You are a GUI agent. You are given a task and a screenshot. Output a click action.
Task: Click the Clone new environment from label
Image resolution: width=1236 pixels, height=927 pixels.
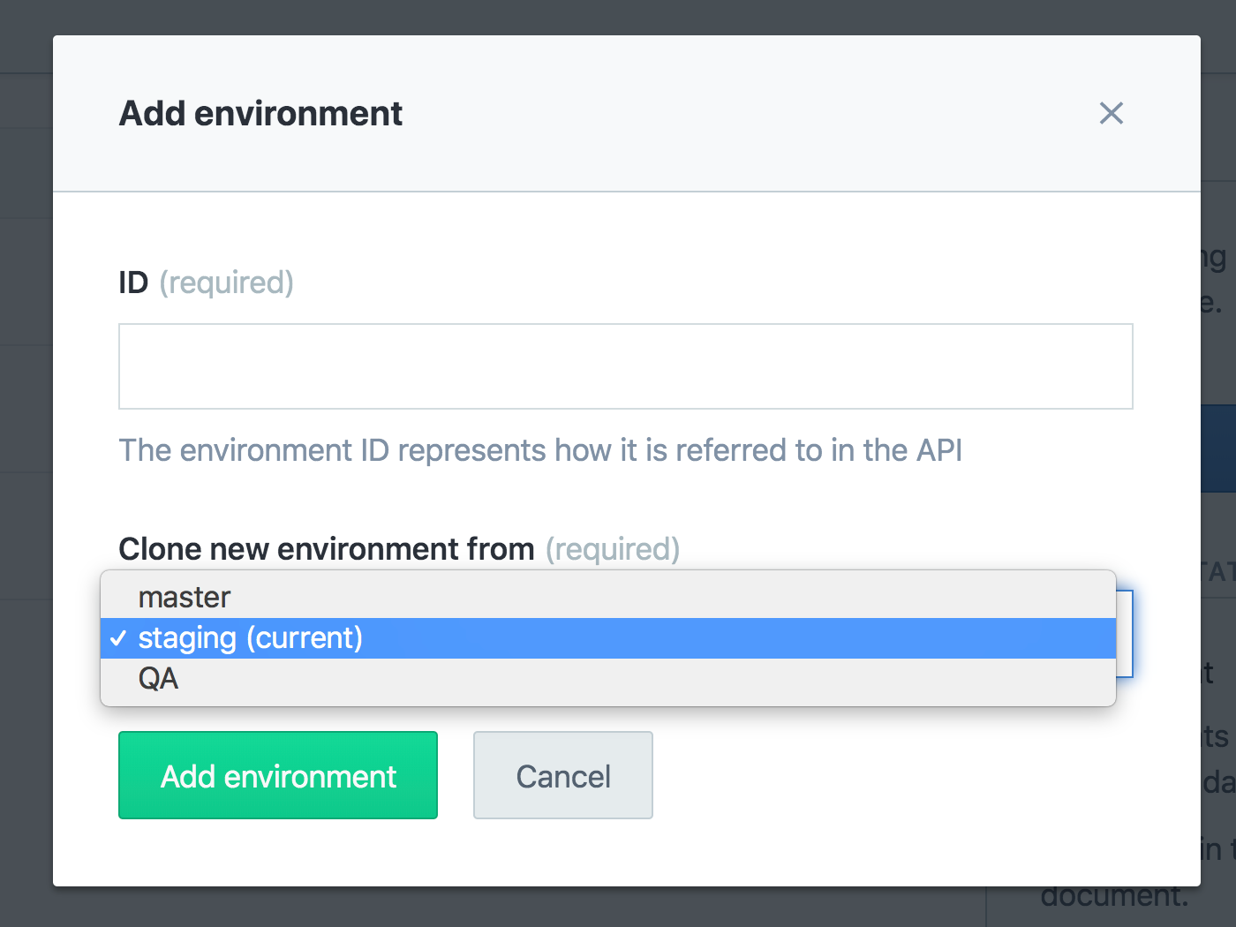(x=327, y=549)
